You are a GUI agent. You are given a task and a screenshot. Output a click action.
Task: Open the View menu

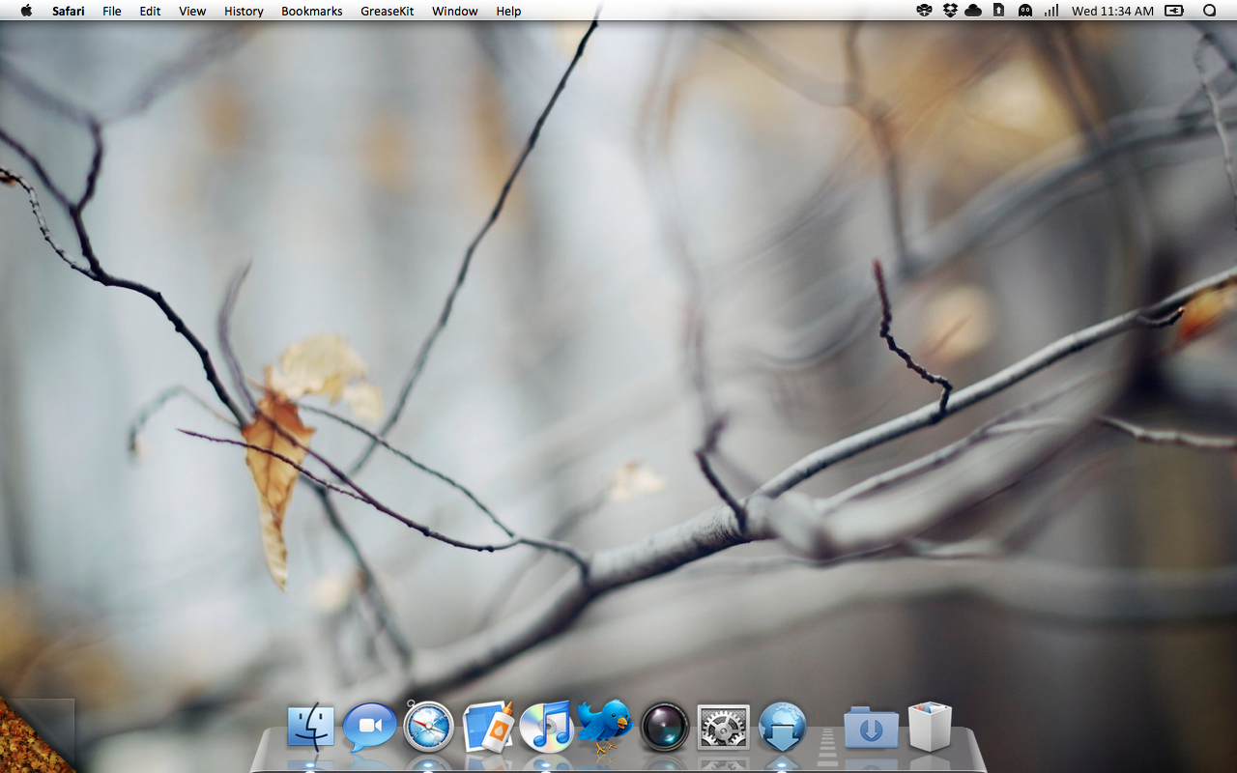(x=192, y=11)
